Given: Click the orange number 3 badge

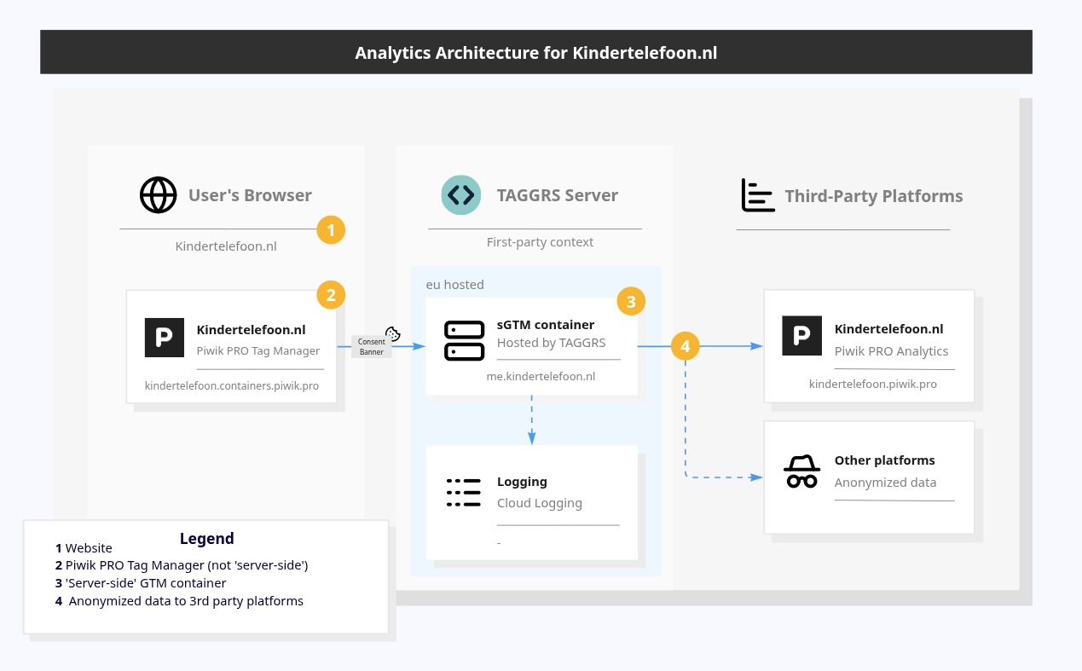Looking at the screenshot, I should tap(631, 301).
